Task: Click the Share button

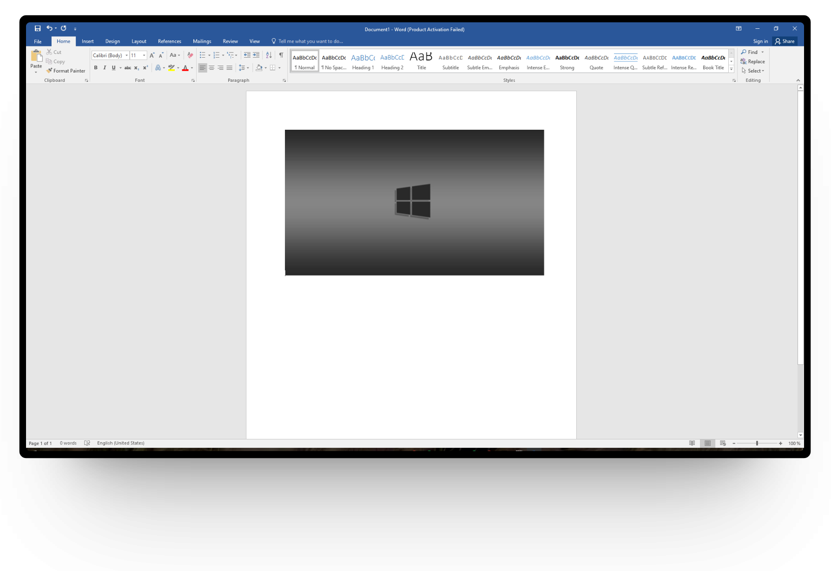Action: click(x=785, y=41)
